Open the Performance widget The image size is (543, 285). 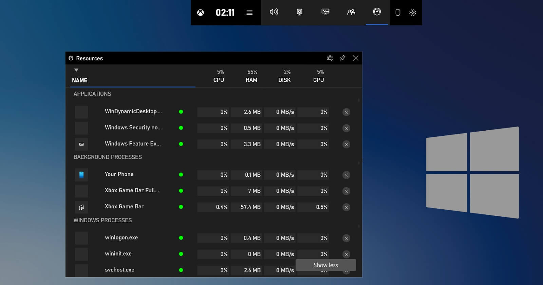[x=325, y=12]
